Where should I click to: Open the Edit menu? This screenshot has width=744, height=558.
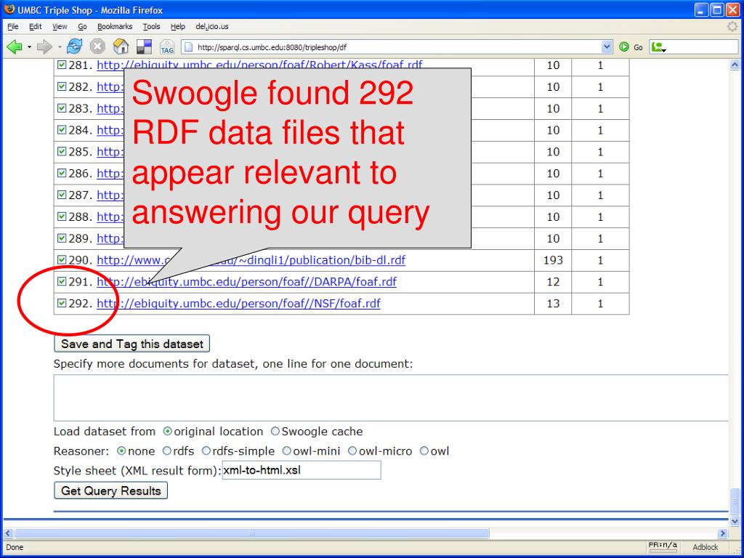point(36,27)
